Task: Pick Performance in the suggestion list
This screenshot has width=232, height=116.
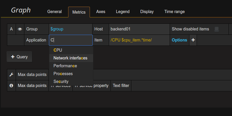Action: (x=65, y=66)
